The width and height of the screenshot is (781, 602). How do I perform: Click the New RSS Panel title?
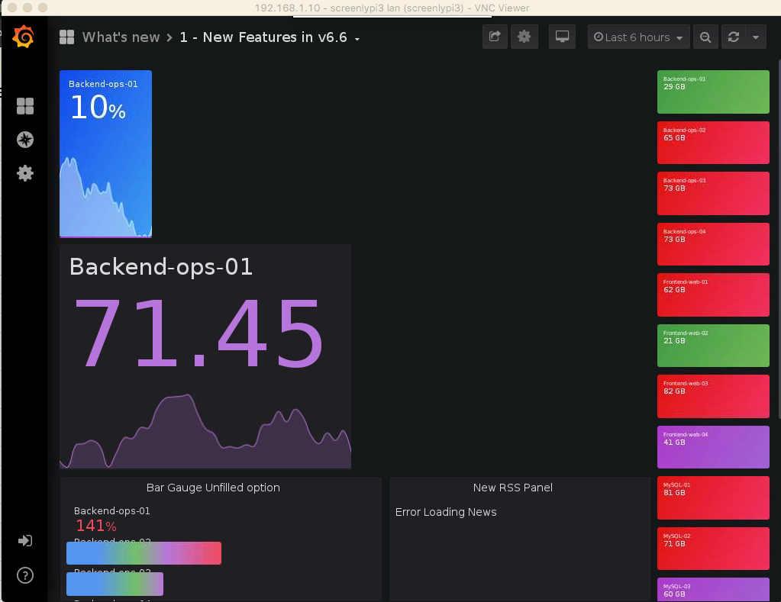pos(512,488)
